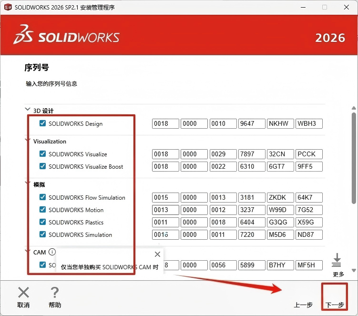
Task: Click the 更多 download arrow icon
Action: coord(337,260)
